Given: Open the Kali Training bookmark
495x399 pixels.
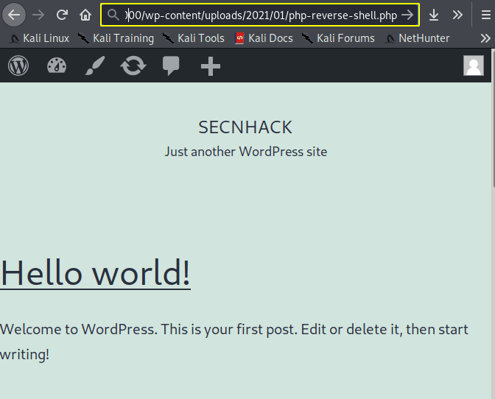Looking at the screenshot, I should [x=116, y=38].
